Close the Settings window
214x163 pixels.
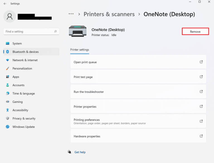coord(209,2)
